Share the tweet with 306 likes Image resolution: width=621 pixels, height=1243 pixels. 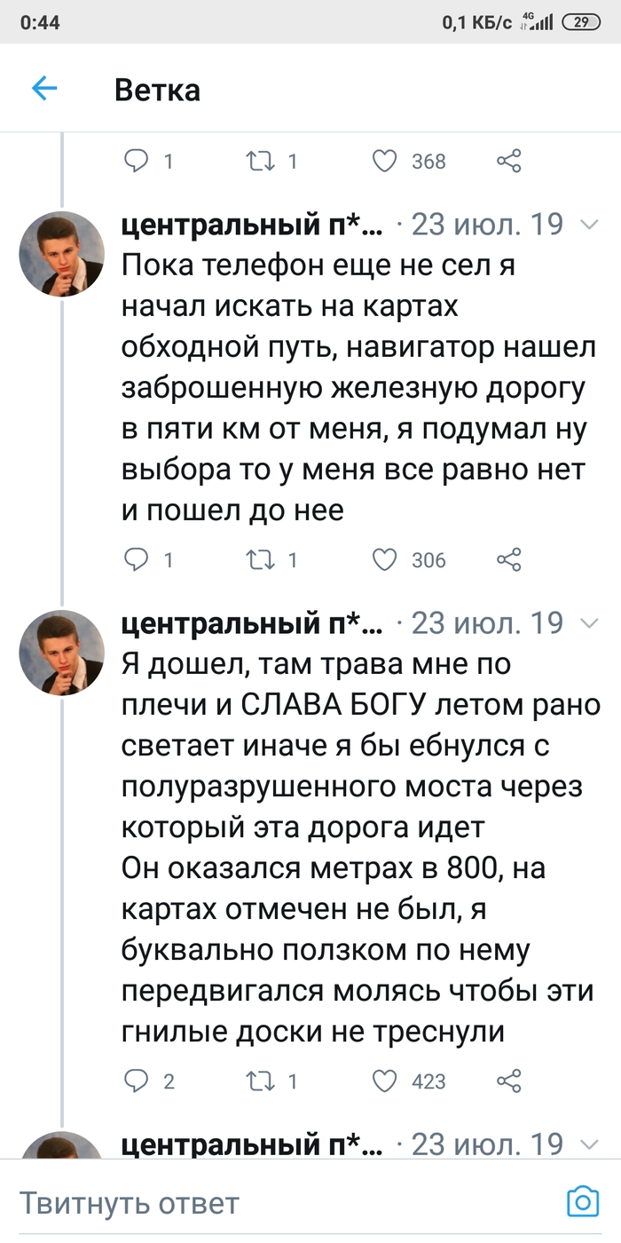click(x=508, y=559)
